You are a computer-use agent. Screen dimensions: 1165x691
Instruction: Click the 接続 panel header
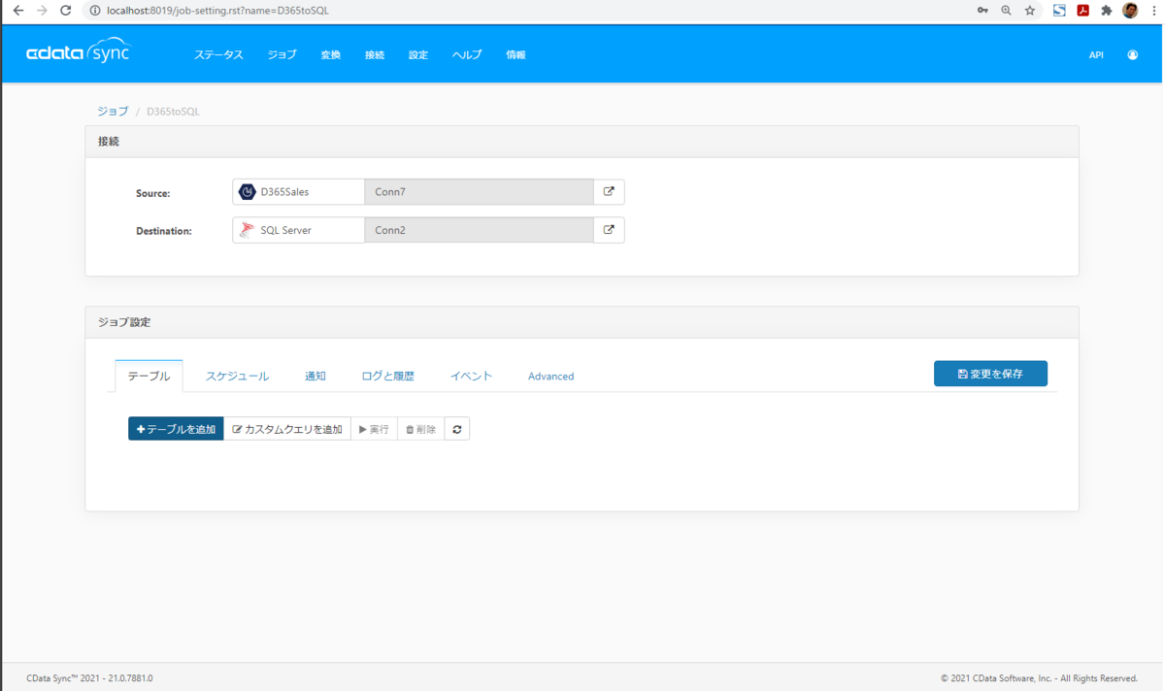pos(582,142)
